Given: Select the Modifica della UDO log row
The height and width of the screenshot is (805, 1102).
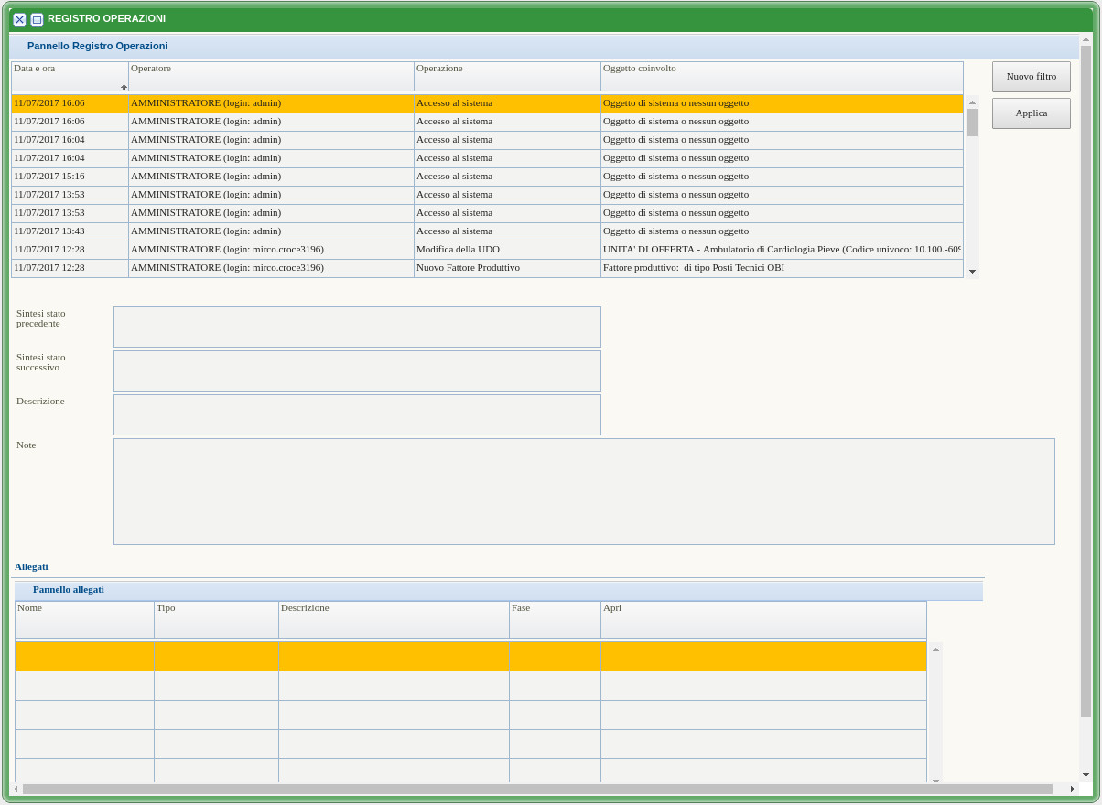Looking at the screenshot, I should pos(507,250).
